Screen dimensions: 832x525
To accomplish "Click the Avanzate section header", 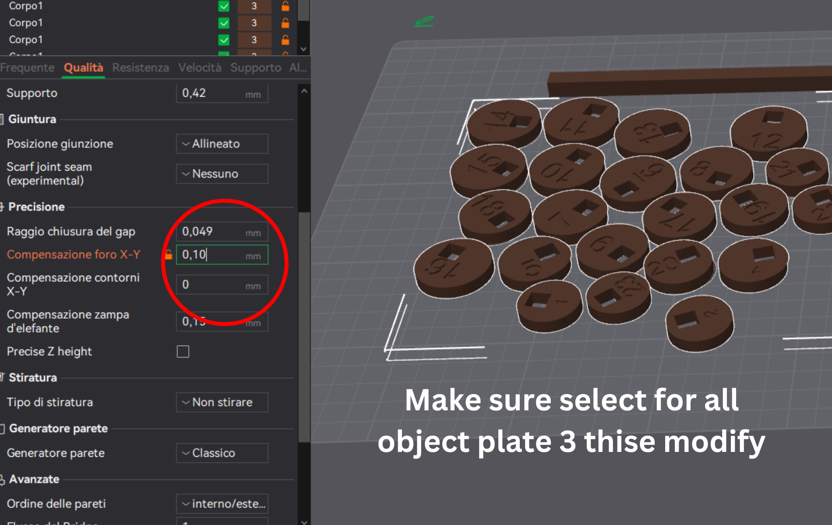I will coord(34,479).
